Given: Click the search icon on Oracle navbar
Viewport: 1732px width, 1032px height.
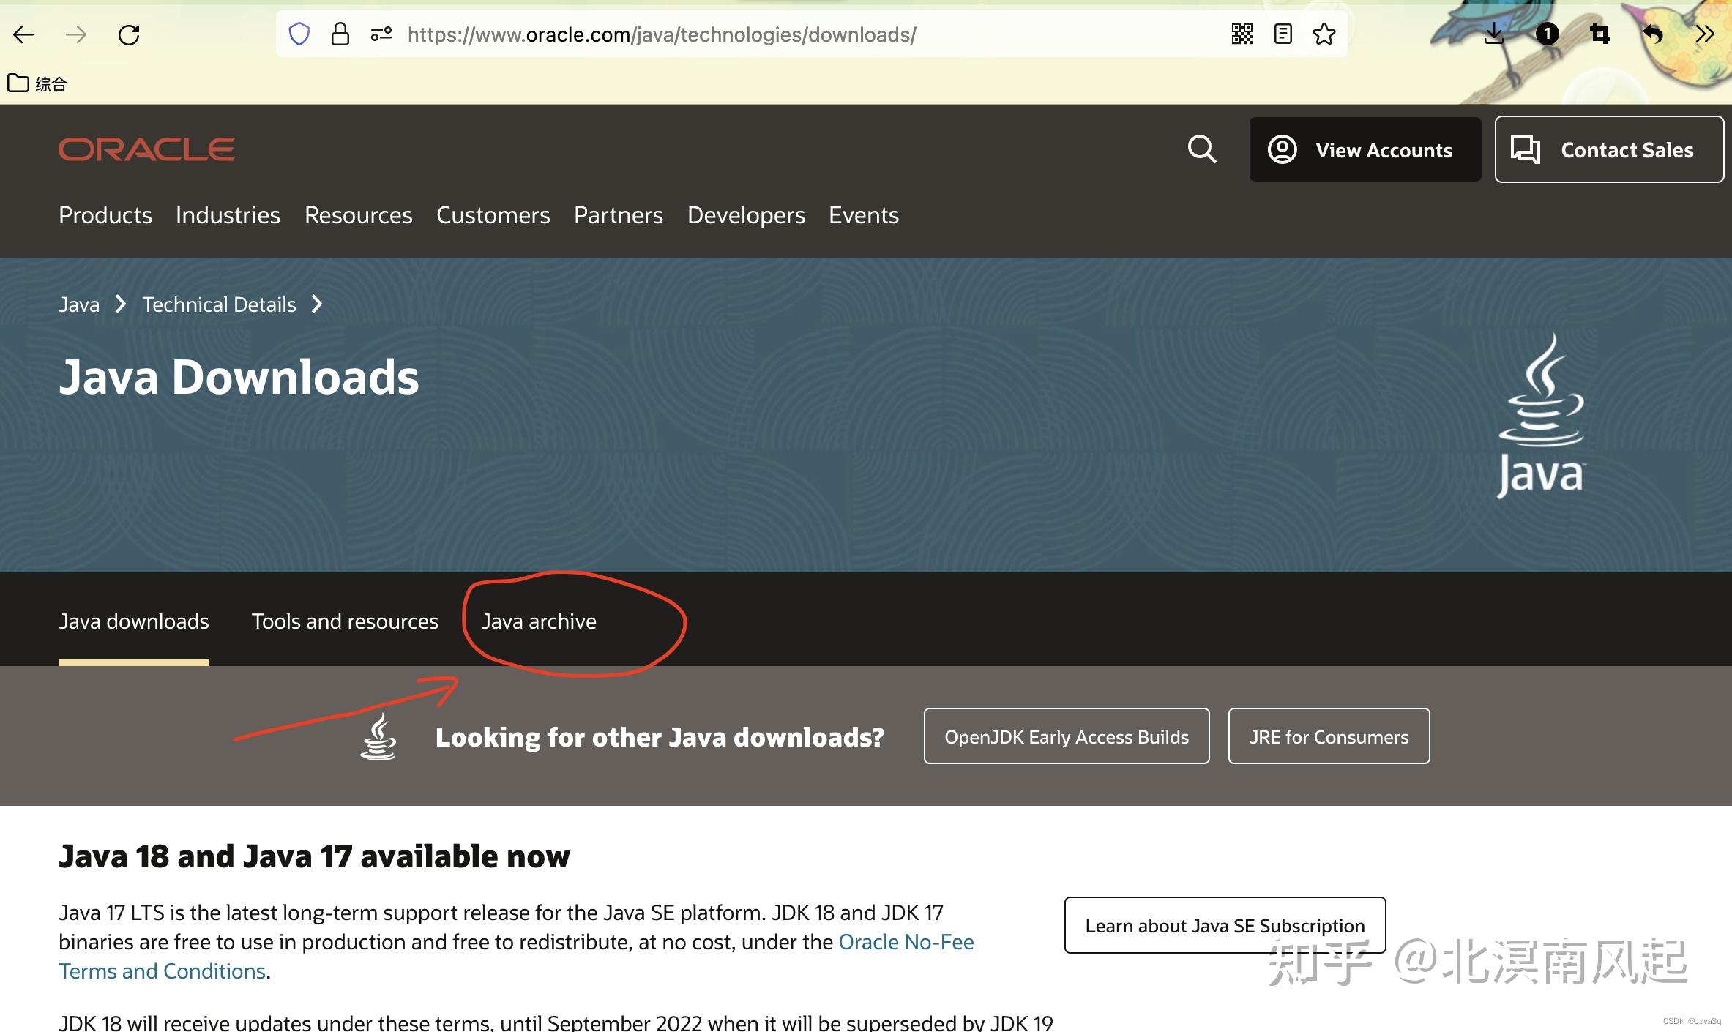Looking at the screenshot, I should [1203, 149].
